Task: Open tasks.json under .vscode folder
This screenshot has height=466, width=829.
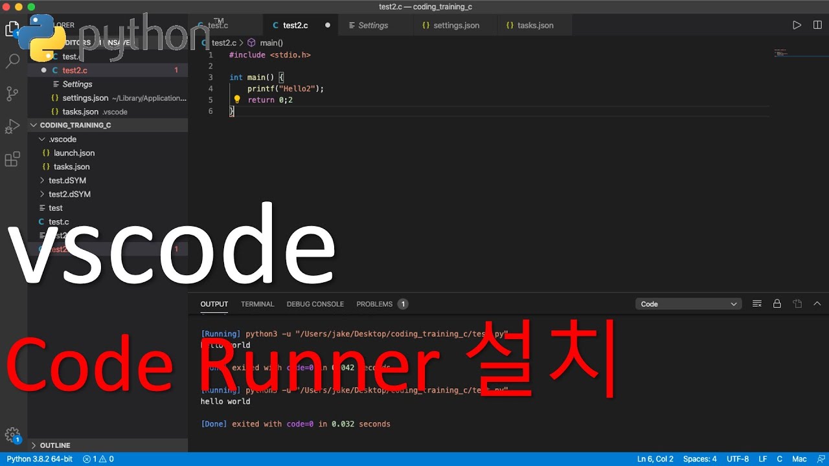Action: point(108,166)
